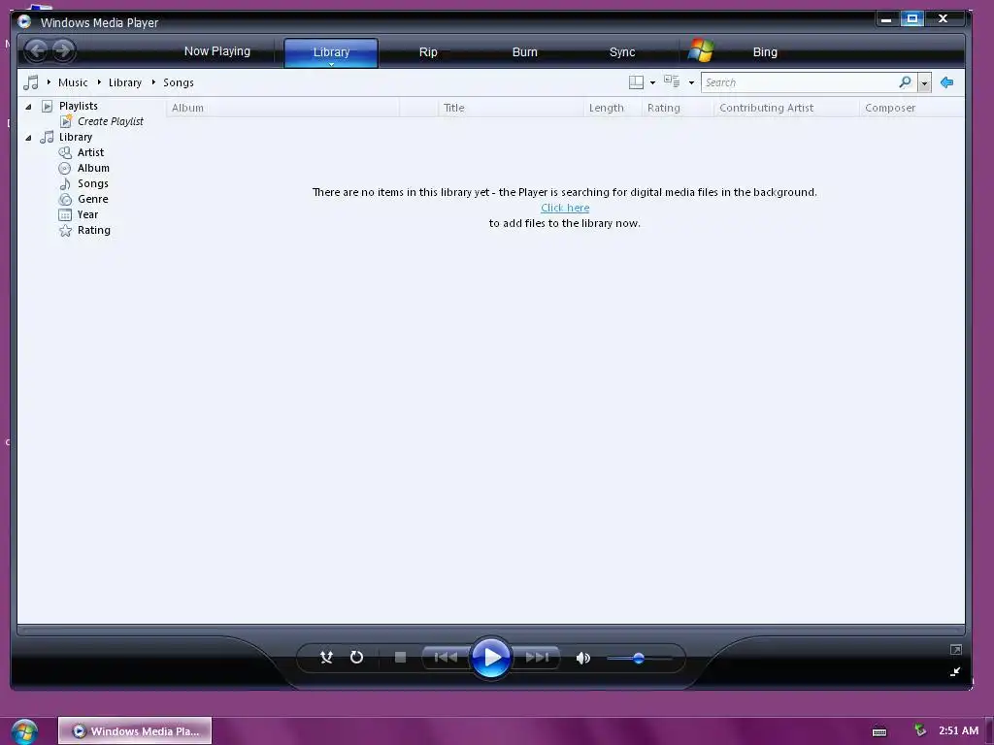Collapse the Library tree node

coord(28,138)
